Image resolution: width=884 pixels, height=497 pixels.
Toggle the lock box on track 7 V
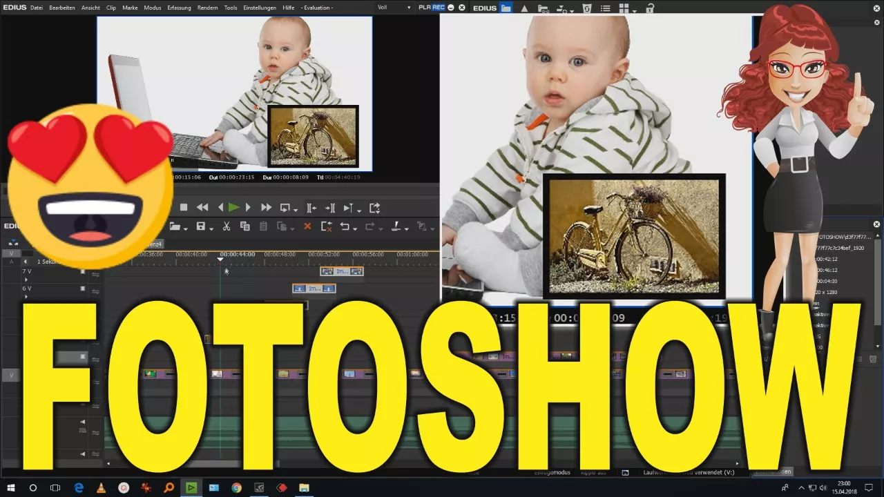83,271
